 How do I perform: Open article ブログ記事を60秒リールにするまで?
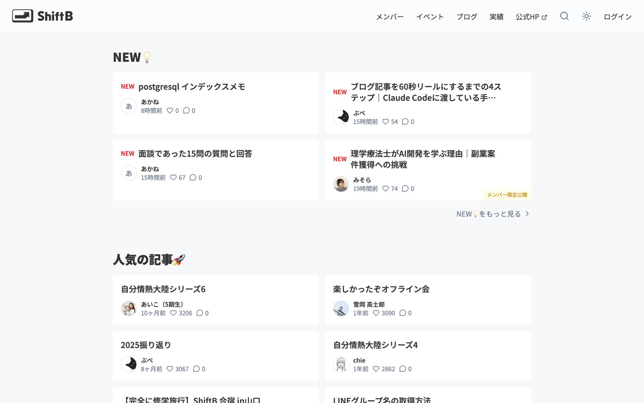tap(426, 92)
